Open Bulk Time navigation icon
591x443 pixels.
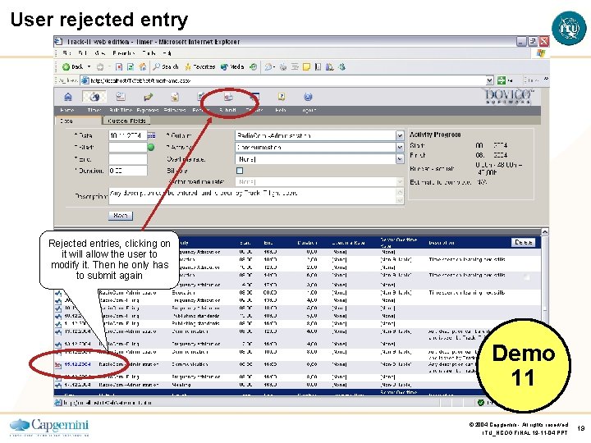121,97
